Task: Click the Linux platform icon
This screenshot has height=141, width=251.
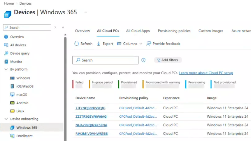Action: point(12,111)
